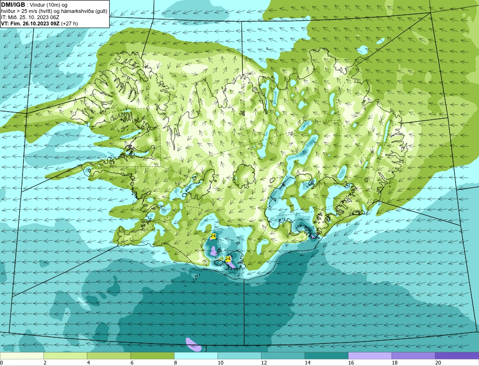The image size is (479, 366).
Task: Click the legend scale value 16
Action: 351,363
